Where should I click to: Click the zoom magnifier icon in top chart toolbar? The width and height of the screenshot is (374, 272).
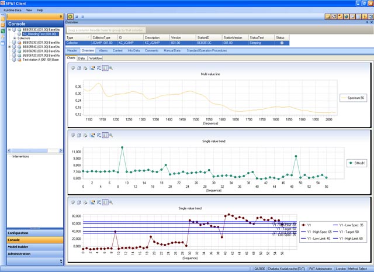click(111, 68)
